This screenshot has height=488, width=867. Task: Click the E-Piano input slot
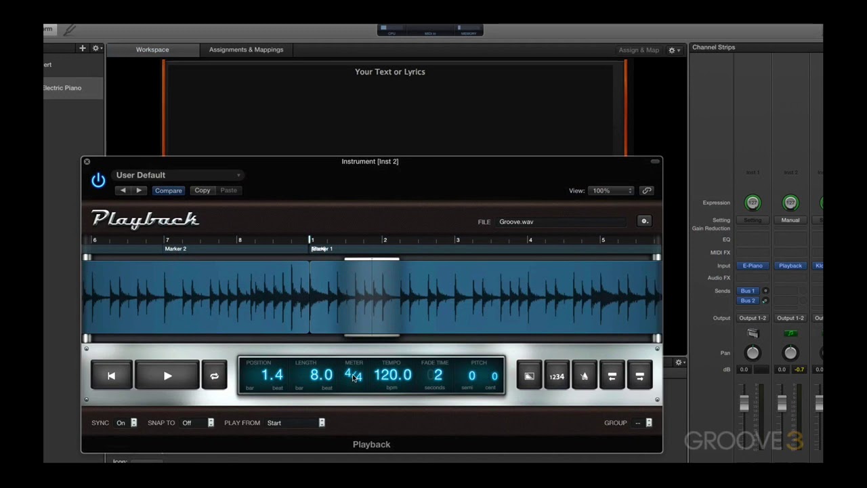753,266
